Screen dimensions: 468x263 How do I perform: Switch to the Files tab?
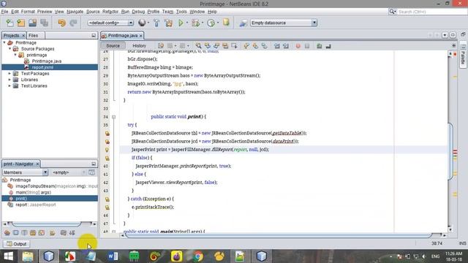tap(33, 35)
